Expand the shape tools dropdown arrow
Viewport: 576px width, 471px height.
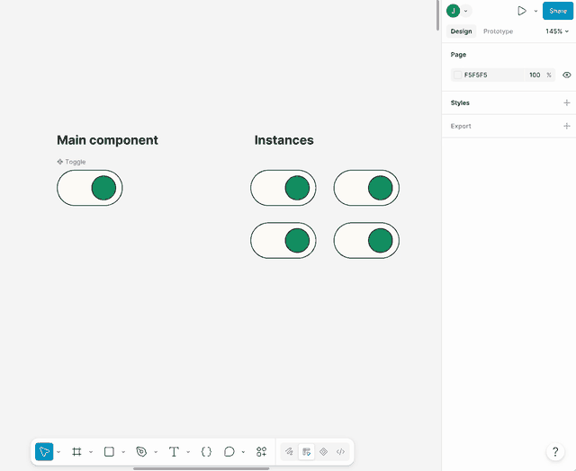[x=123, y=452]
